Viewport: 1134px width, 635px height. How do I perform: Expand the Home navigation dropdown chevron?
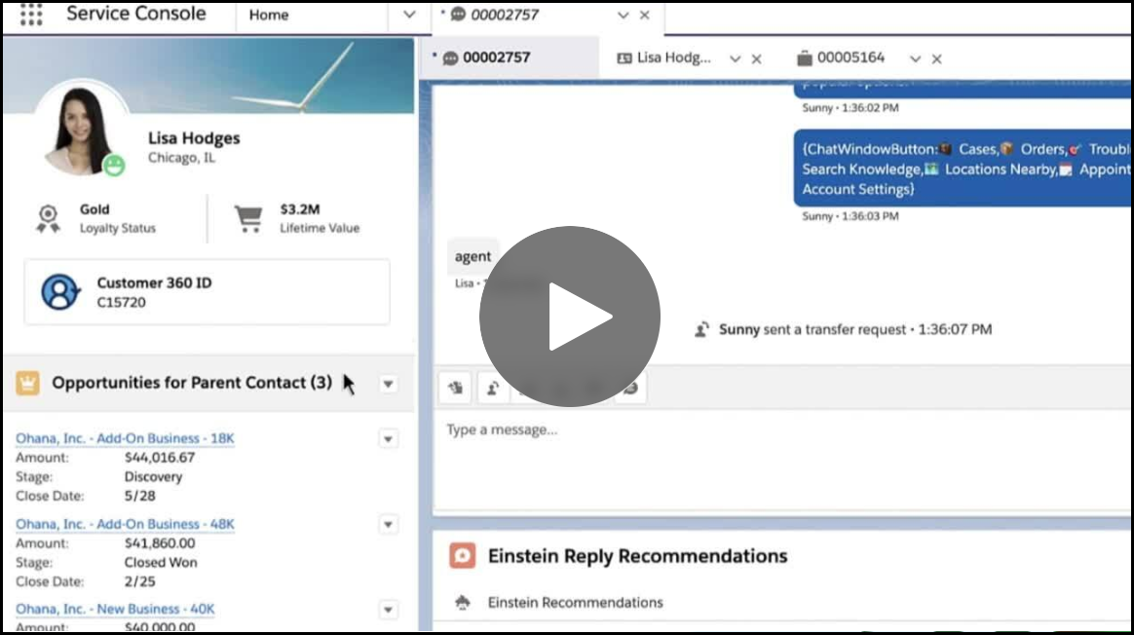409,15
